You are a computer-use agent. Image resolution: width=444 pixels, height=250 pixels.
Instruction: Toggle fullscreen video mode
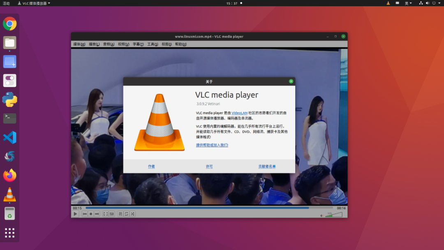click(106, 214)
